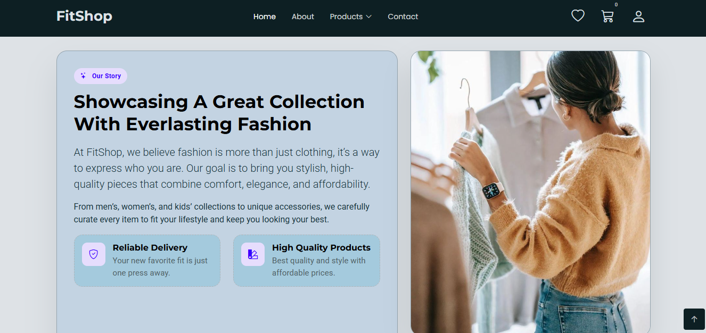Click the swatch icon beside High Quality Products
Viewport: 706px width, 333px height.
[253, 254]
